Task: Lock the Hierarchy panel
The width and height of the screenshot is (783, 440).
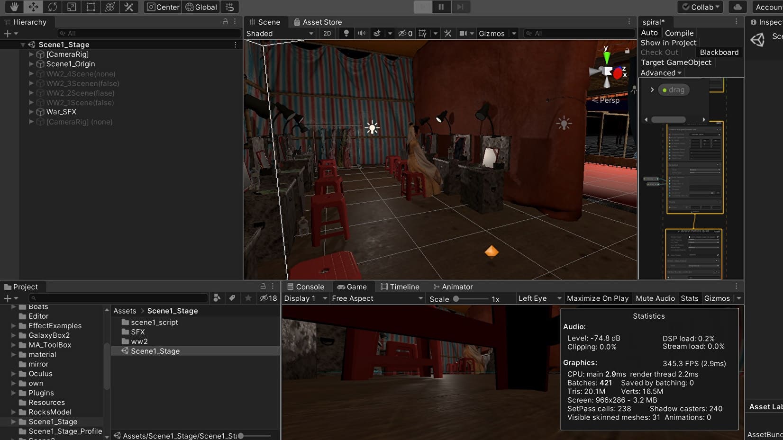Action: [x=225, y=21]
